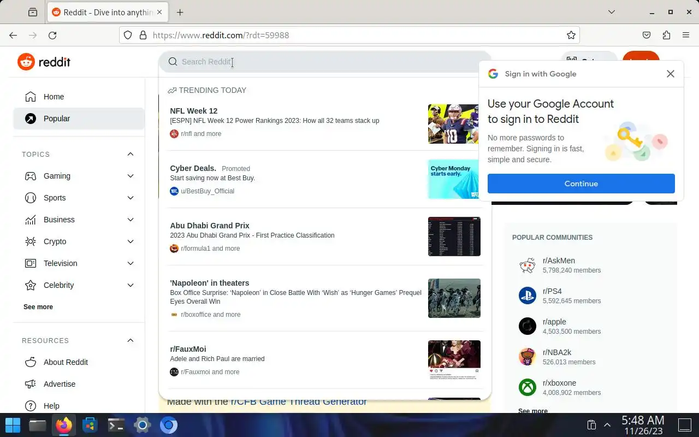The height and width of the screenshot is (437, 699).
Task: Open the list all tabs dropdown
Action: tap(612, 12)
